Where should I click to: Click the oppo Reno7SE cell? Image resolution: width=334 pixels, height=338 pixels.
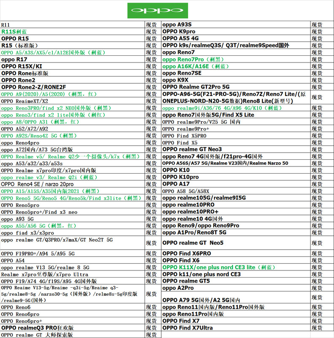[236, 73]
